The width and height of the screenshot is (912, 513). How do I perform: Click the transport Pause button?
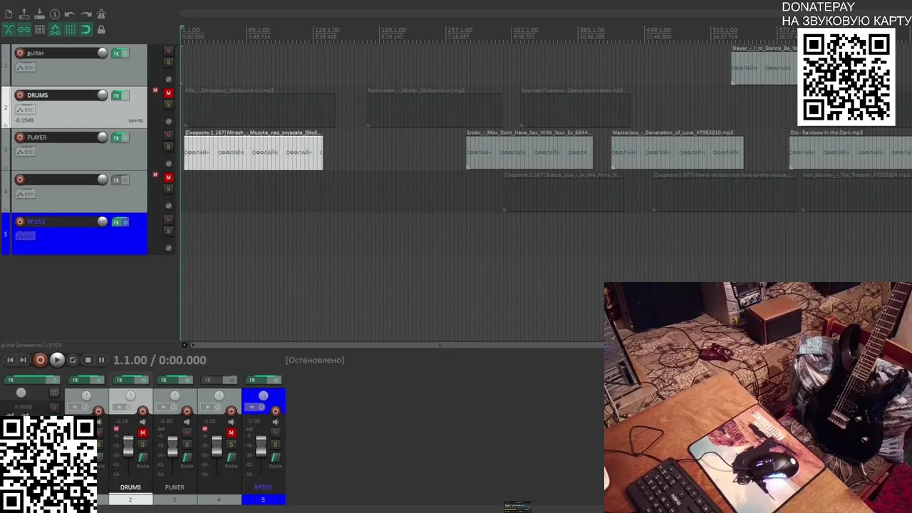pyautogui.click(x=101, y=361)
